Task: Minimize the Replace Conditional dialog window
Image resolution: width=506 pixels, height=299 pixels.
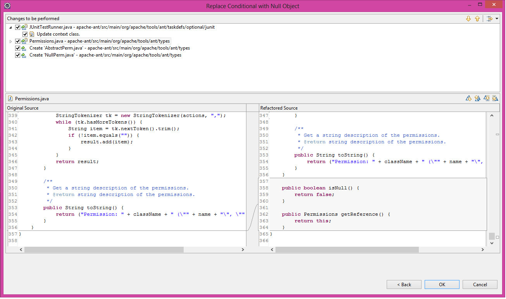Action: 470,5
